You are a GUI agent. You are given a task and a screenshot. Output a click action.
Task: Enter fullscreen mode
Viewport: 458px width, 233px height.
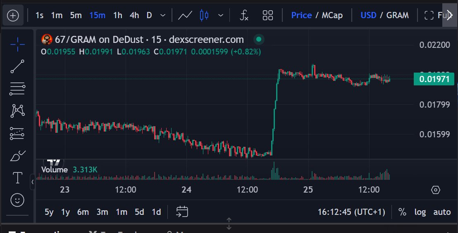[x=433, y=15]
